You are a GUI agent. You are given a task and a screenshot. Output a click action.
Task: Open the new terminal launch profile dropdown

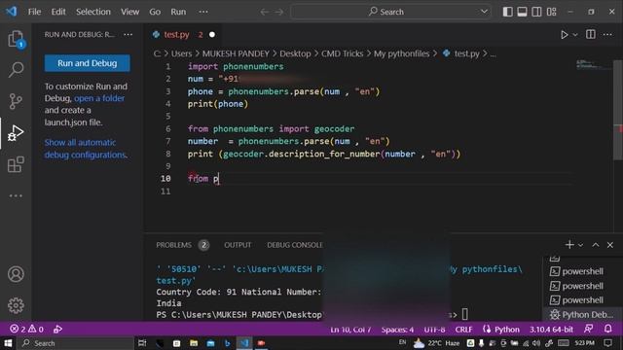[580, 245]
